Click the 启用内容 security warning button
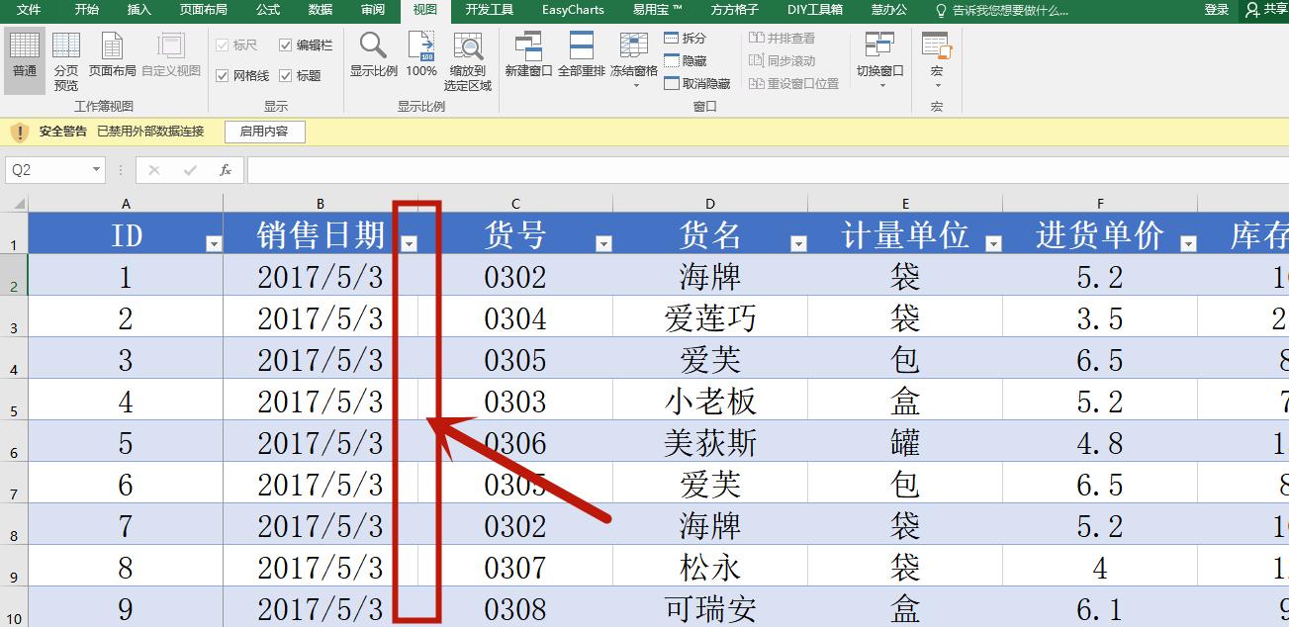Screen dimensions: 1289x627 coord(262,131)
